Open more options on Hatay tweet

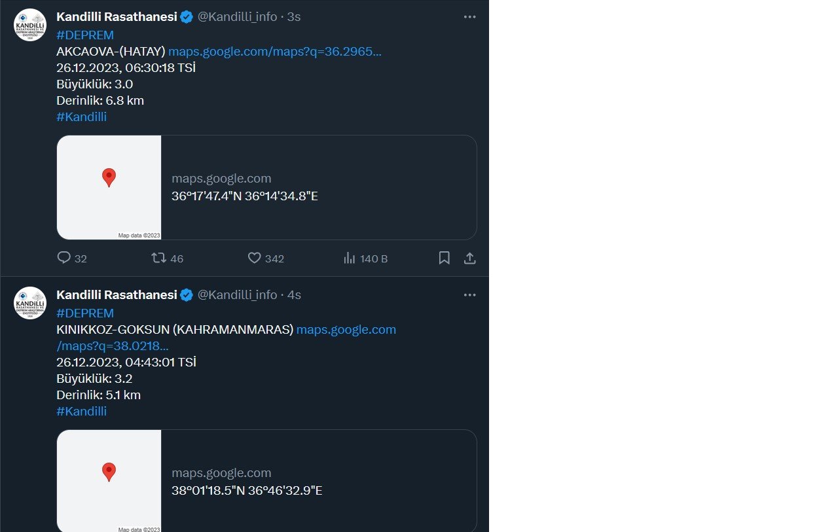[x=469, y=17]
